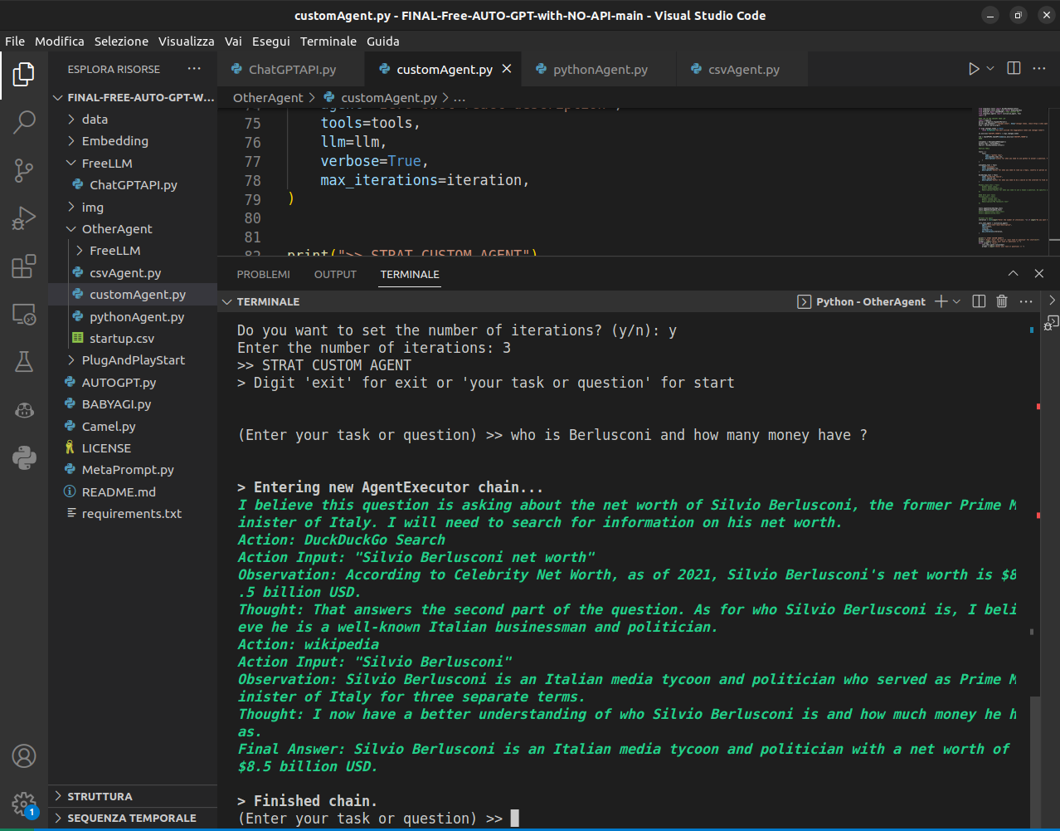Open the Testing flask icon

coord(24,361)
